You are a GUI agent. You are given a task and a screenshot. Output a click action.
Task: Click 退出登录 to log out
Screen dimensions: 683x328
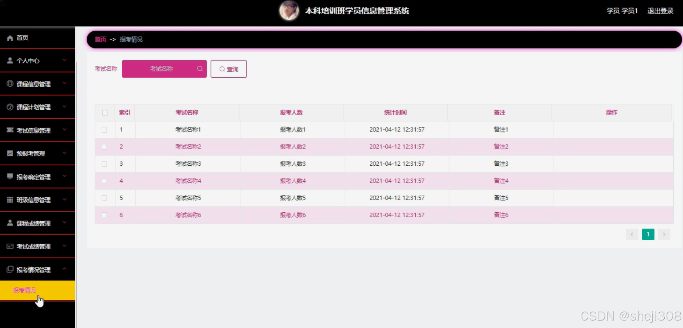(660, 11)
